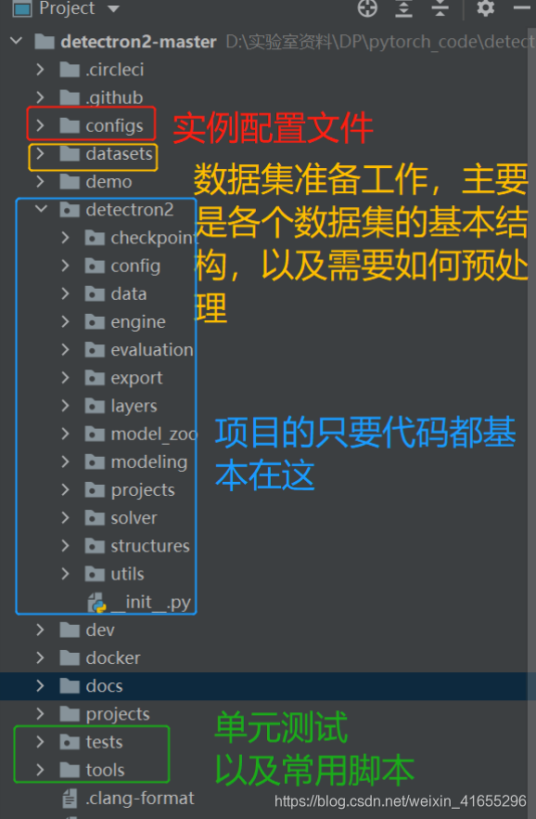Select the tools folder

[x=105, y=770]
